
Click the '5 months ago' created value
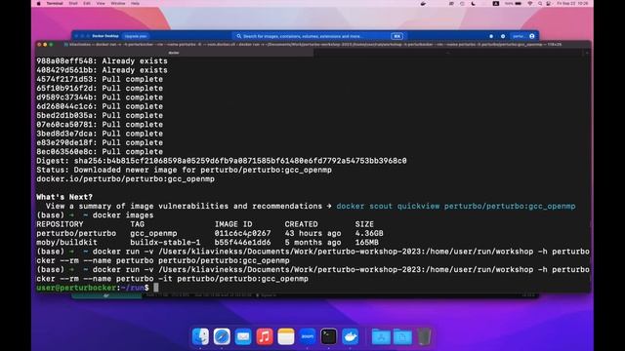(312, 243)
